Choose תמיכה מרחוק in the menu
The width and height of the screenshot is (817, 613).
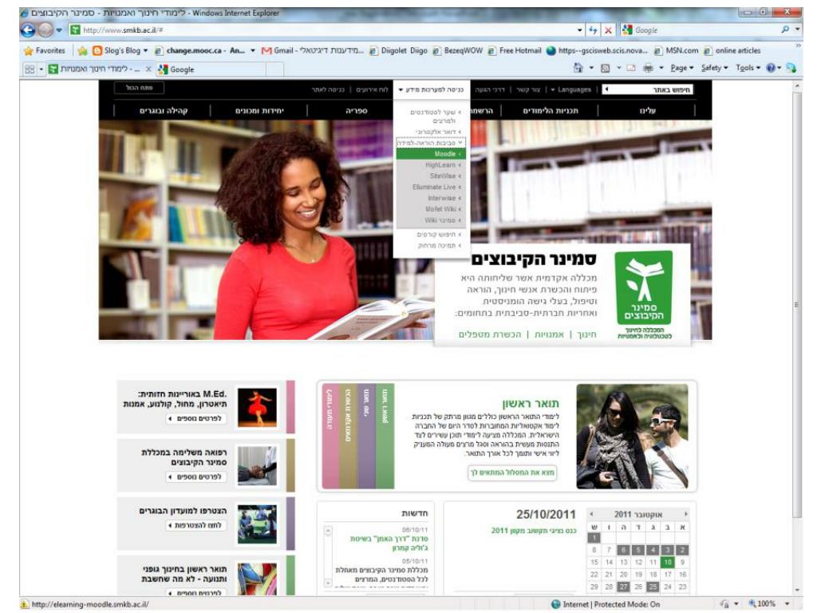tap(440, 246)
